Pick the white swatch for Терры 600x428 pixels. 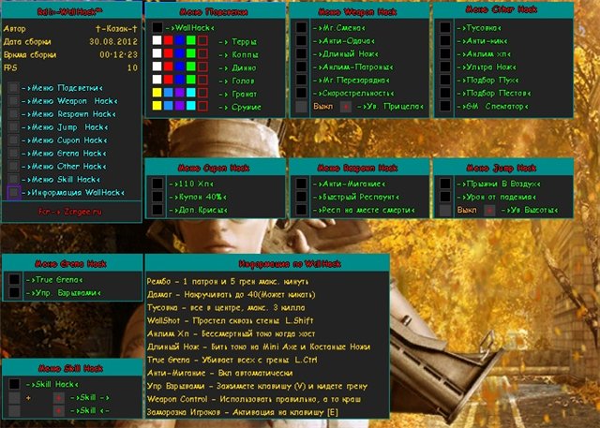(157, 40)
